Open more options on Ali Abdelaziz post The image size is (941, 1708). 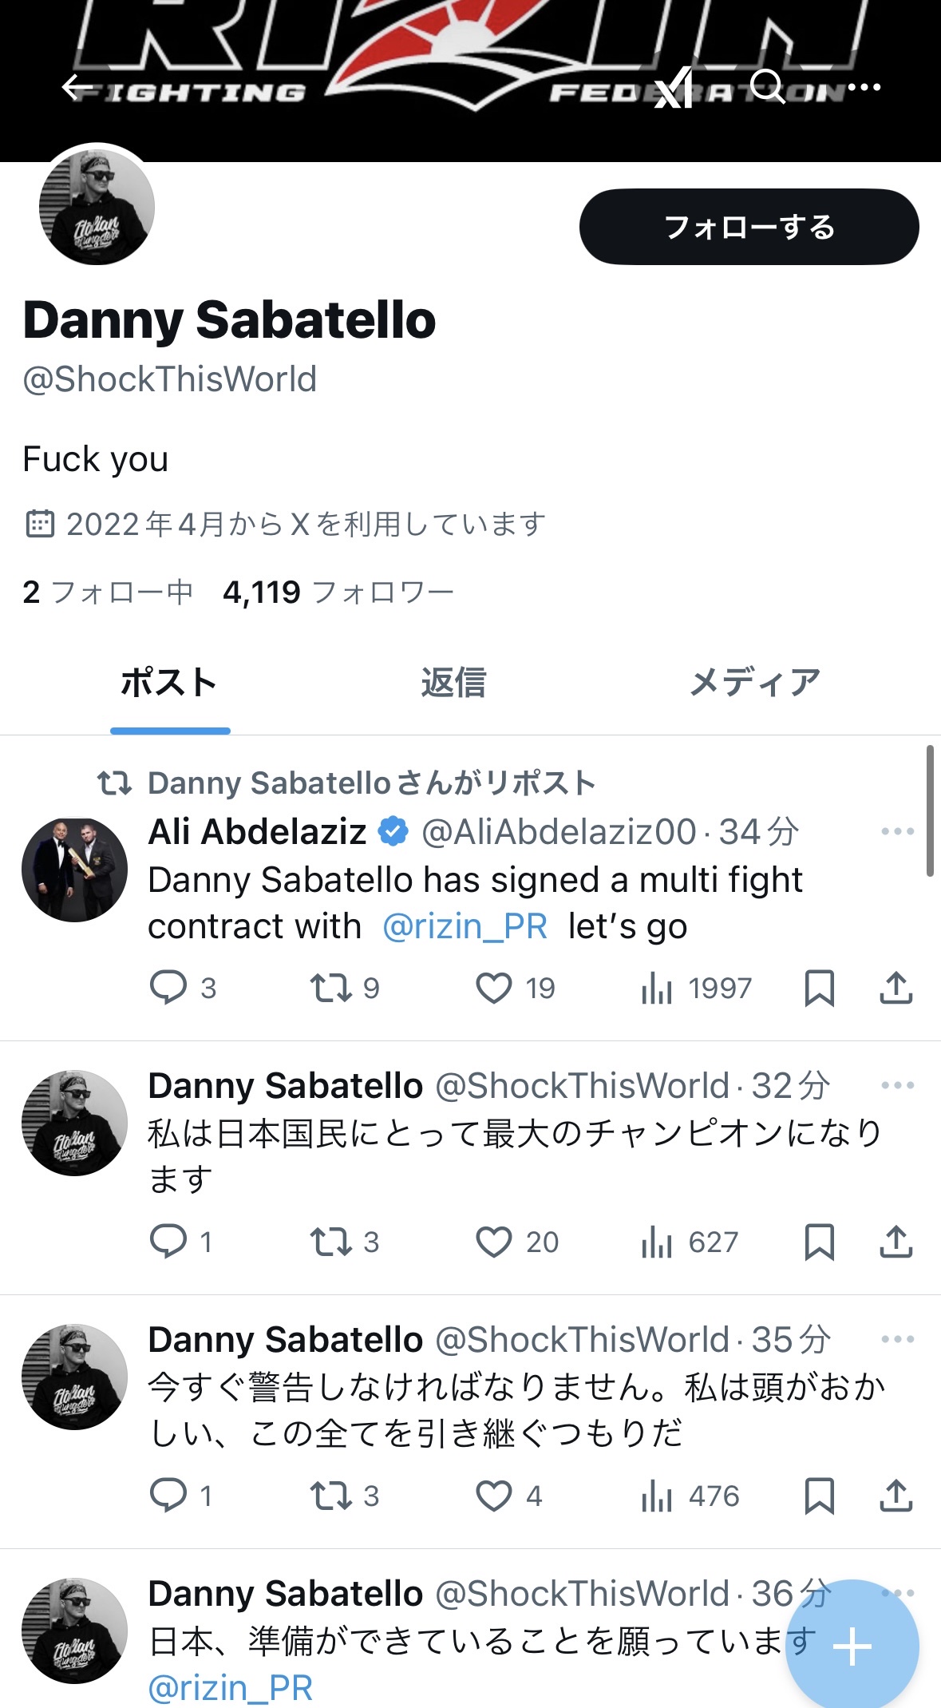897,832
